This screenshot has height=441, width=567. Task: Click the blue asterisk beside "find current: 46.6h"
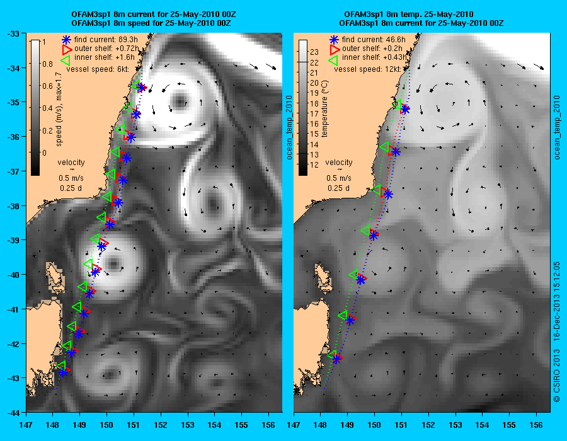pos(334,40)
